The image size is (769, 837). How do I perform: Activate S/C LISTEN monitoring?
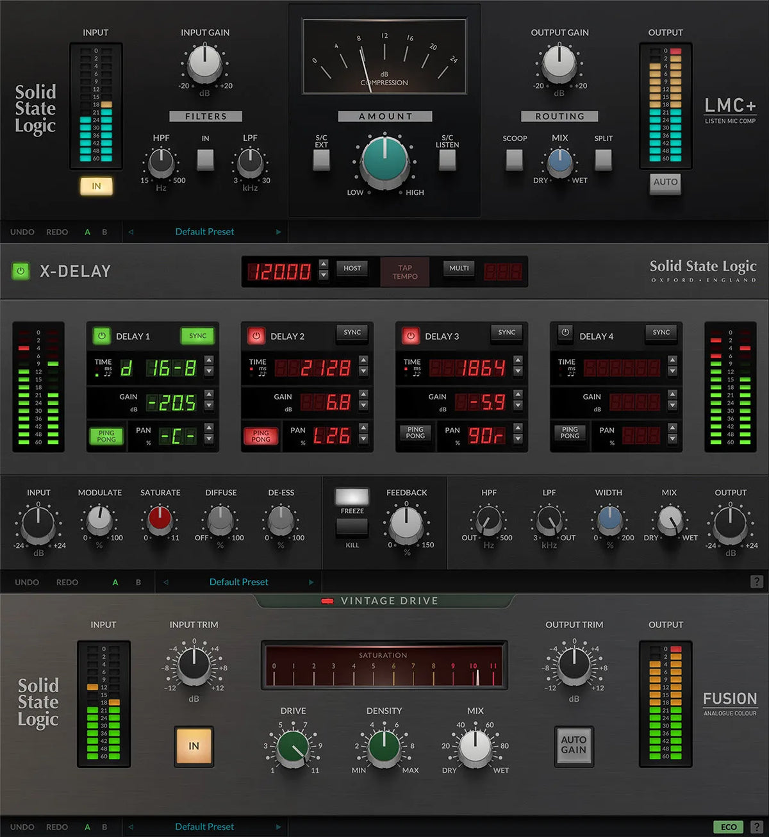click(x=447, y=160)
